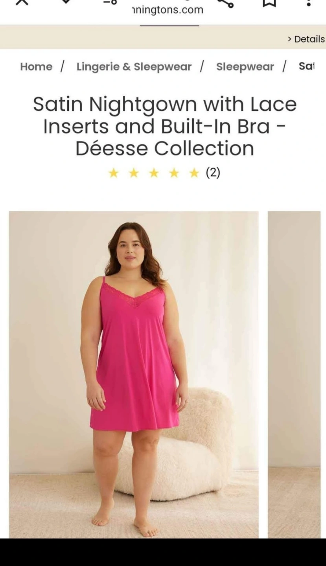Click the third rating star
This screenshot has width=326, height=566.
(154, 173)
